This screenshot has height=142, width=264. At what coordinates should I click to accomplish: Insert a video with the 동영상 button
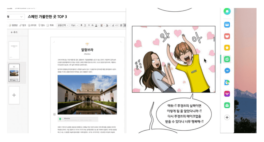point(13,25)
